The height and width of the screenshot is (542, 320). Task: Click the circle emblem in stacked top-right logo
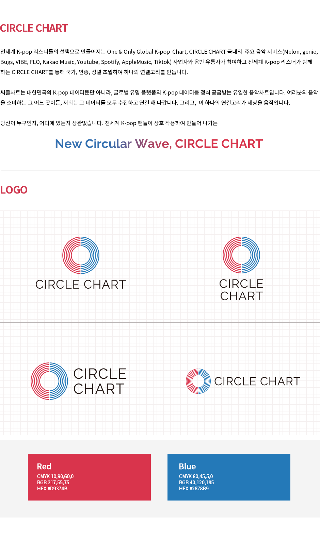pos(241,255)
